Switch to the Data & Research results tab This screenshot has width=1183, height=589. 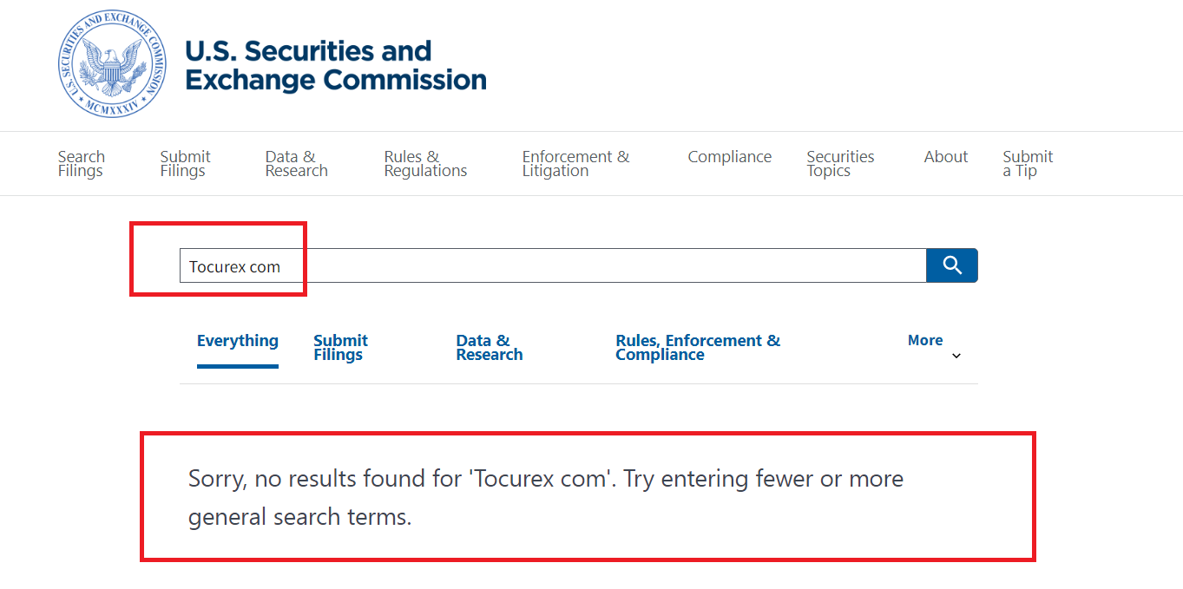[490, 347]
